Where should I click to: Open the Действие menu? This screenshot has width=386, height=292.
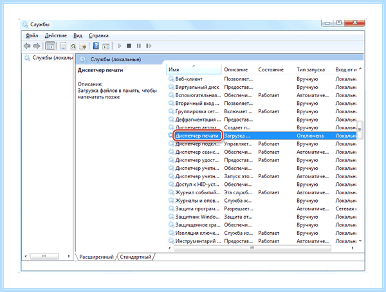click(55, 35)
